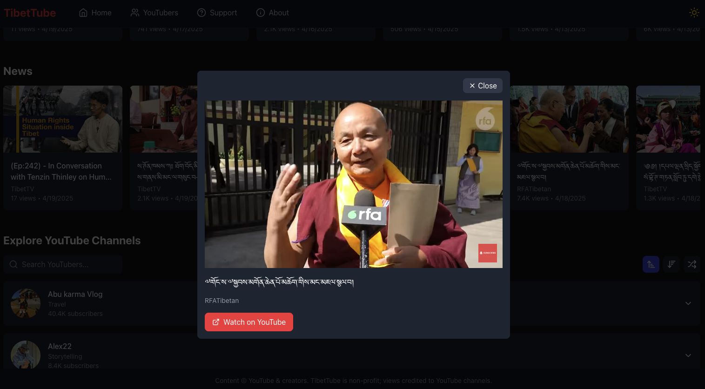Open the RFATibetan 7.4K views news thumbnail
The width and height of the screenshot is (705, 389).
click(x=569, y=119)
